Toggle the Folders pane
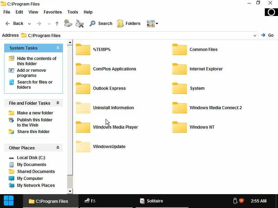 tap(129, 23)
